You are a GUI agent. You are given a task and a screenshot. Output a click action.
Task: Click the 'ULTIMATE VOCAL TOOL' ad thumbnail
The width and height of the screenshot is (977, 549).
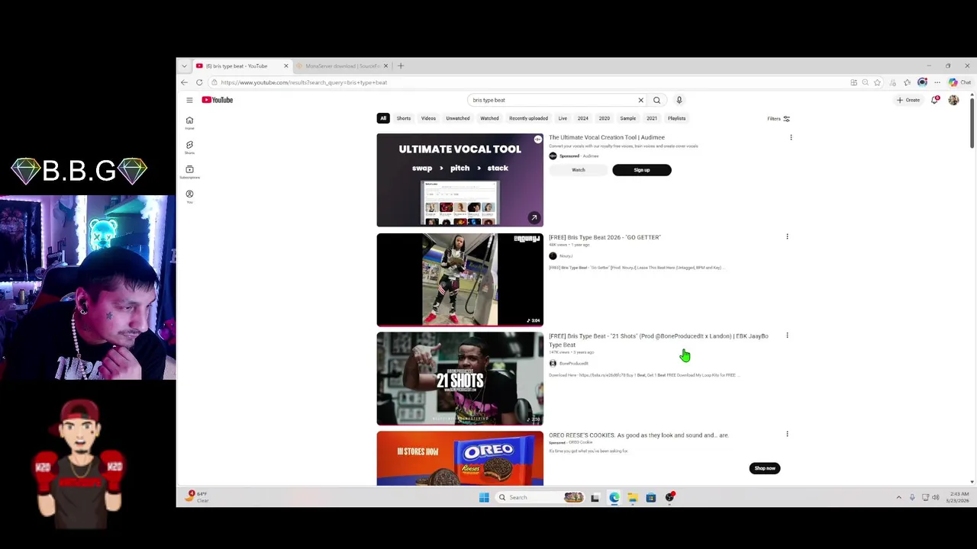(x=460, y=180)
